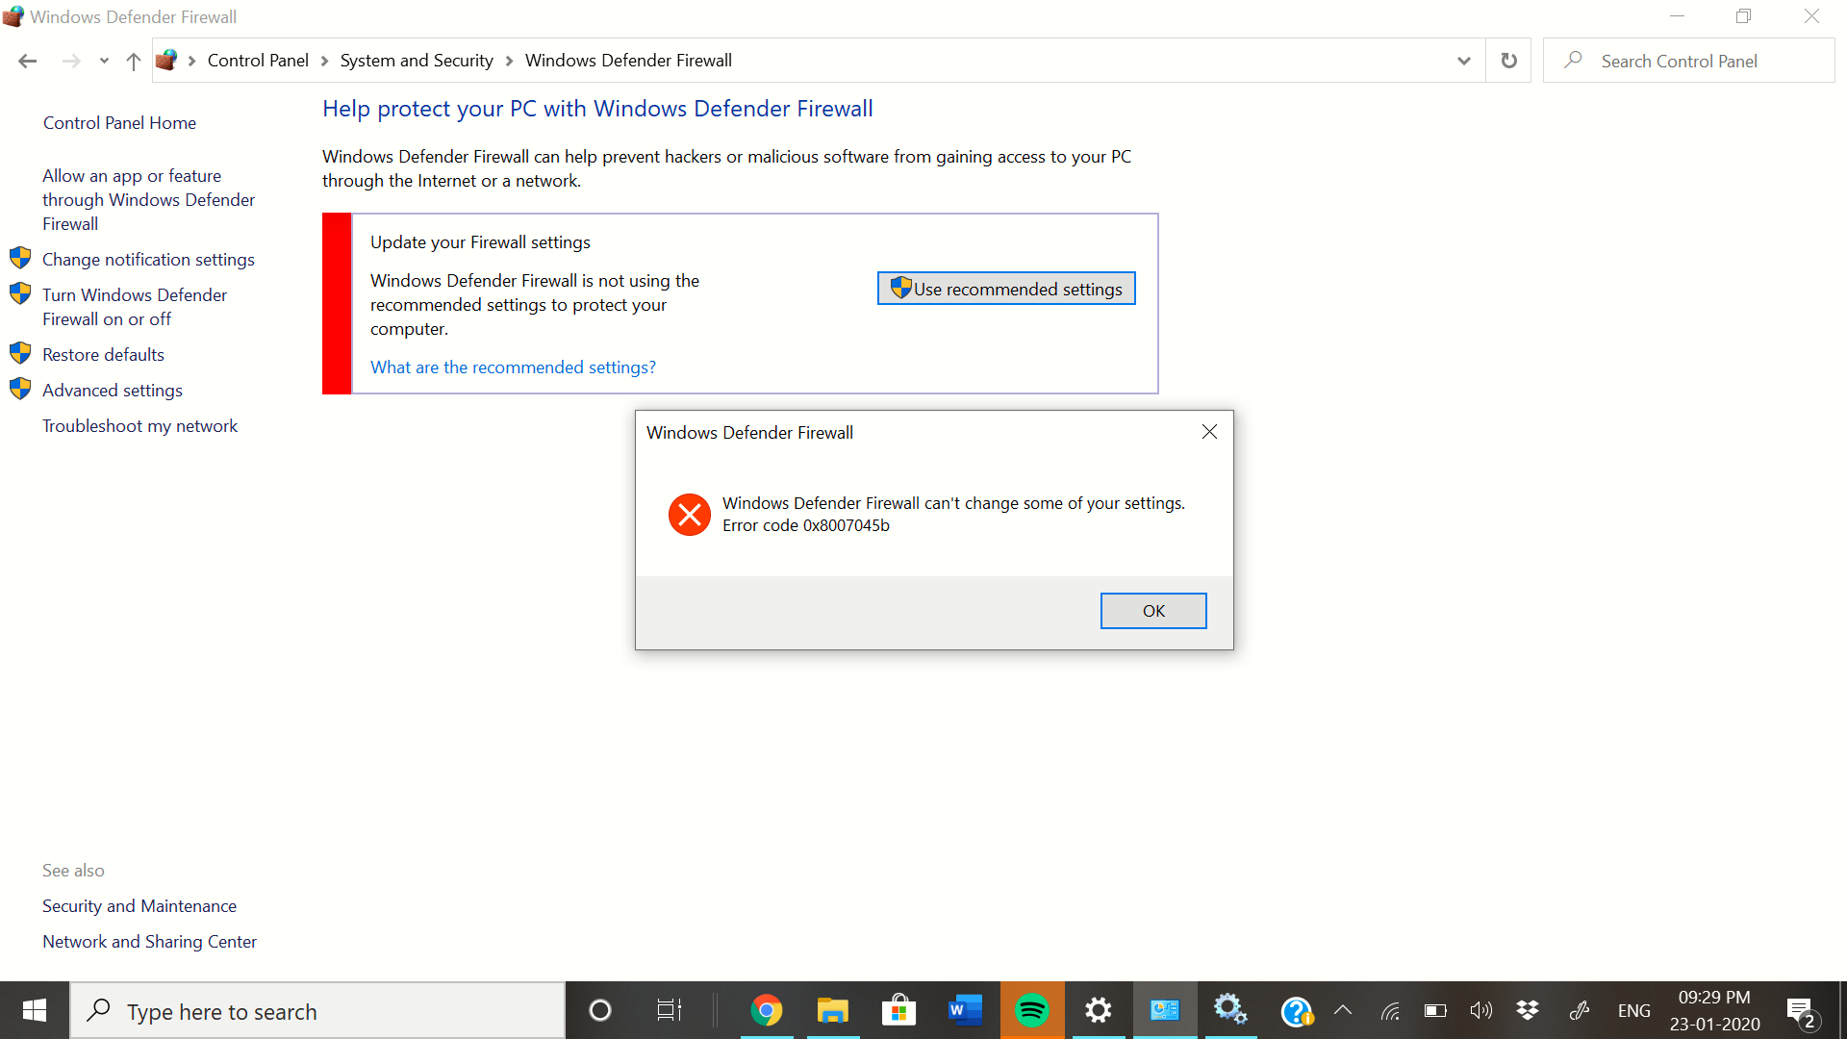
Task: Click the back navigation arrow
Action: coord(27,61)
